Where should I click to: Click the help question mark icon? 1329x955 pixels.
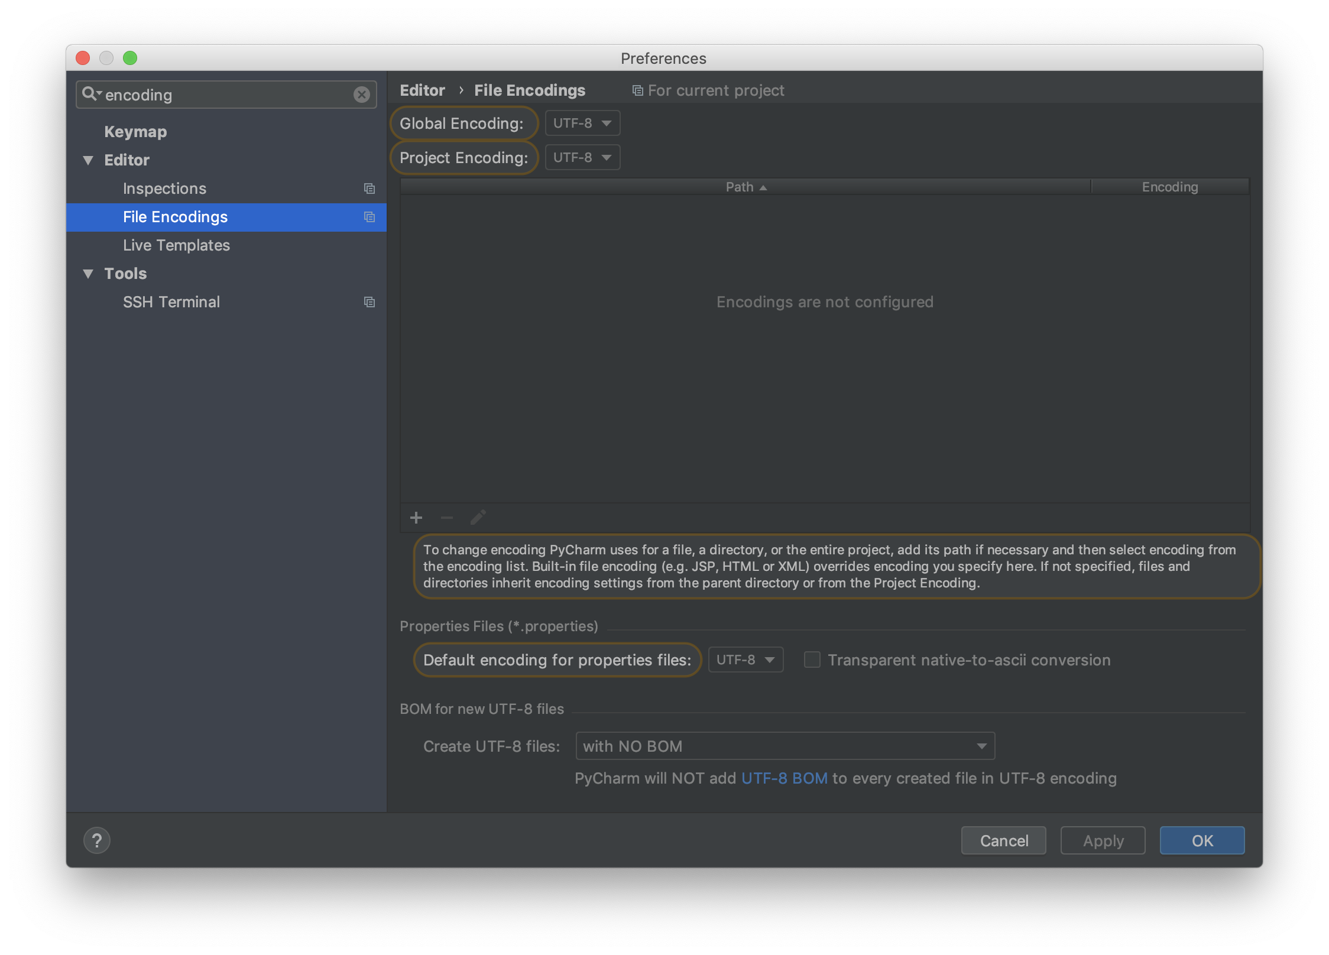point(97,840)
